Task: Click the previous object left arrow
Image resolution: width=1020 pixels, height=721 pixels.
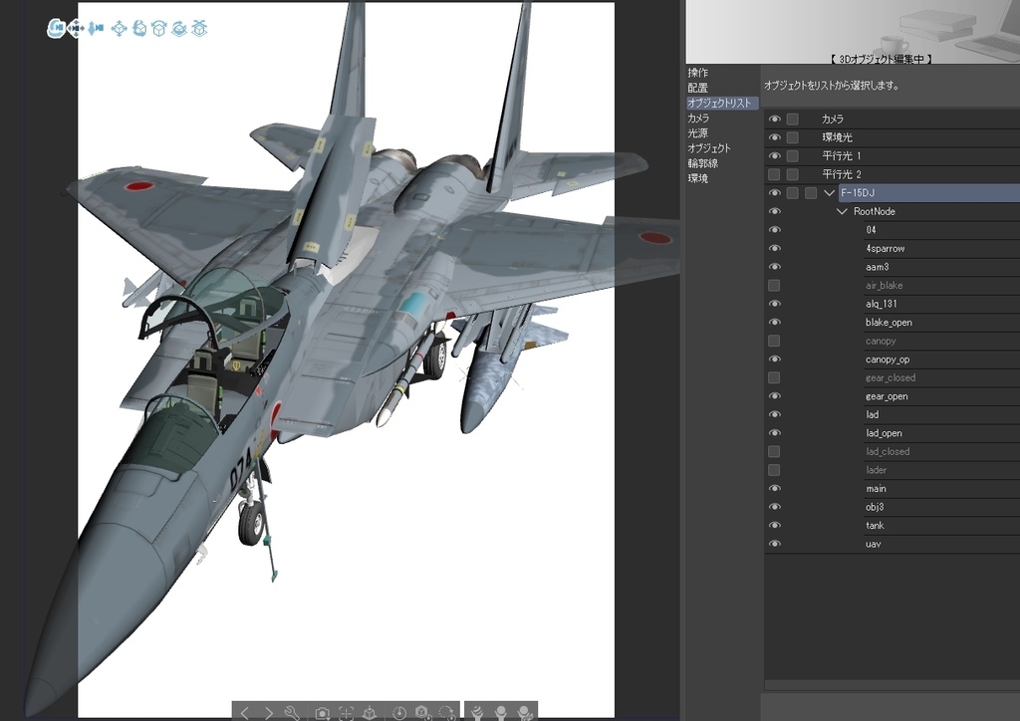Action: [x=245, y=713]
